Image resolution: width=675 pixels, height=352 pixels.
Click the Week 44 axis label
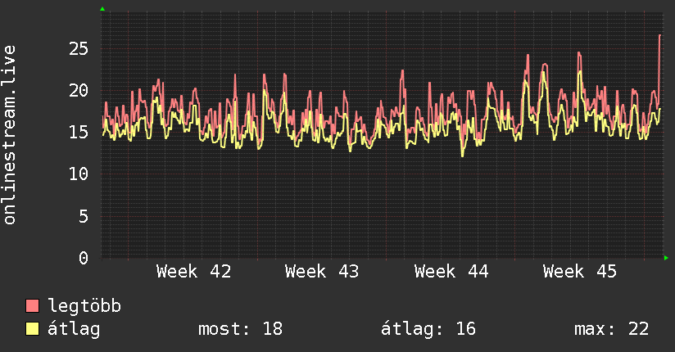tap(451, 272)
